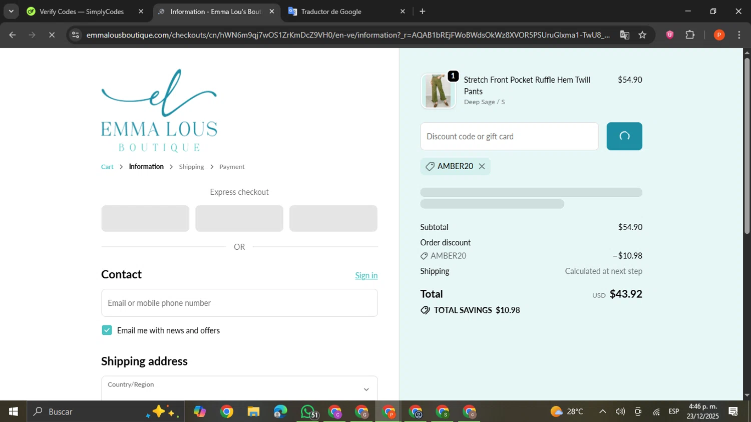Screen dimensions: 751x422
Task: Open the notifications center icon
Action: pyautogui.click(x=733, y=411)
